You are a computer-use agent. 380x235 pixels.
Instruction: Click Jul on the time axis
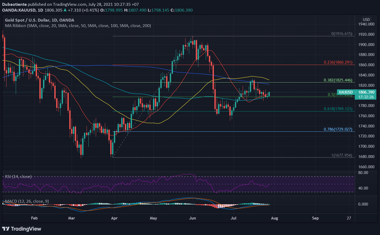pyautogui.click(x=234, y=218)
